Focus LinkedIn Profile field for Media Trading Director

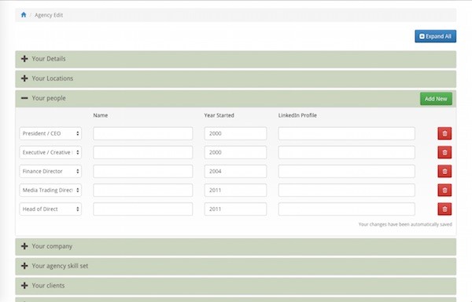click(x=346, y=191)
